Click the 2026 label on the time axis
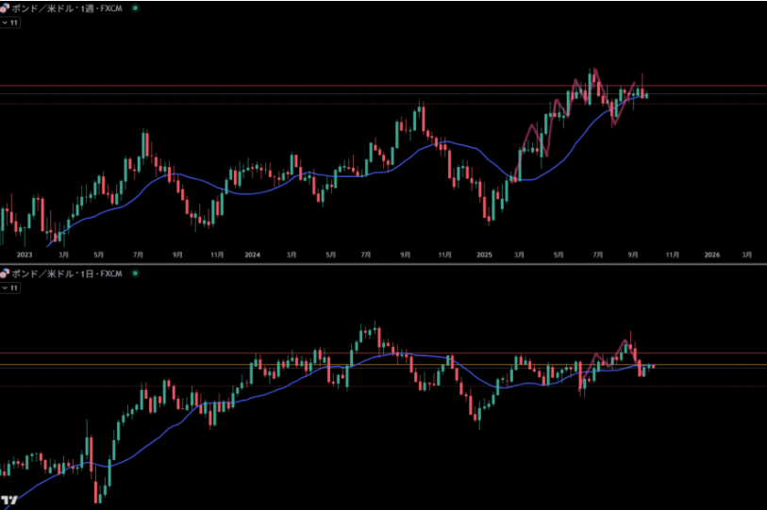 coord(712,255)
